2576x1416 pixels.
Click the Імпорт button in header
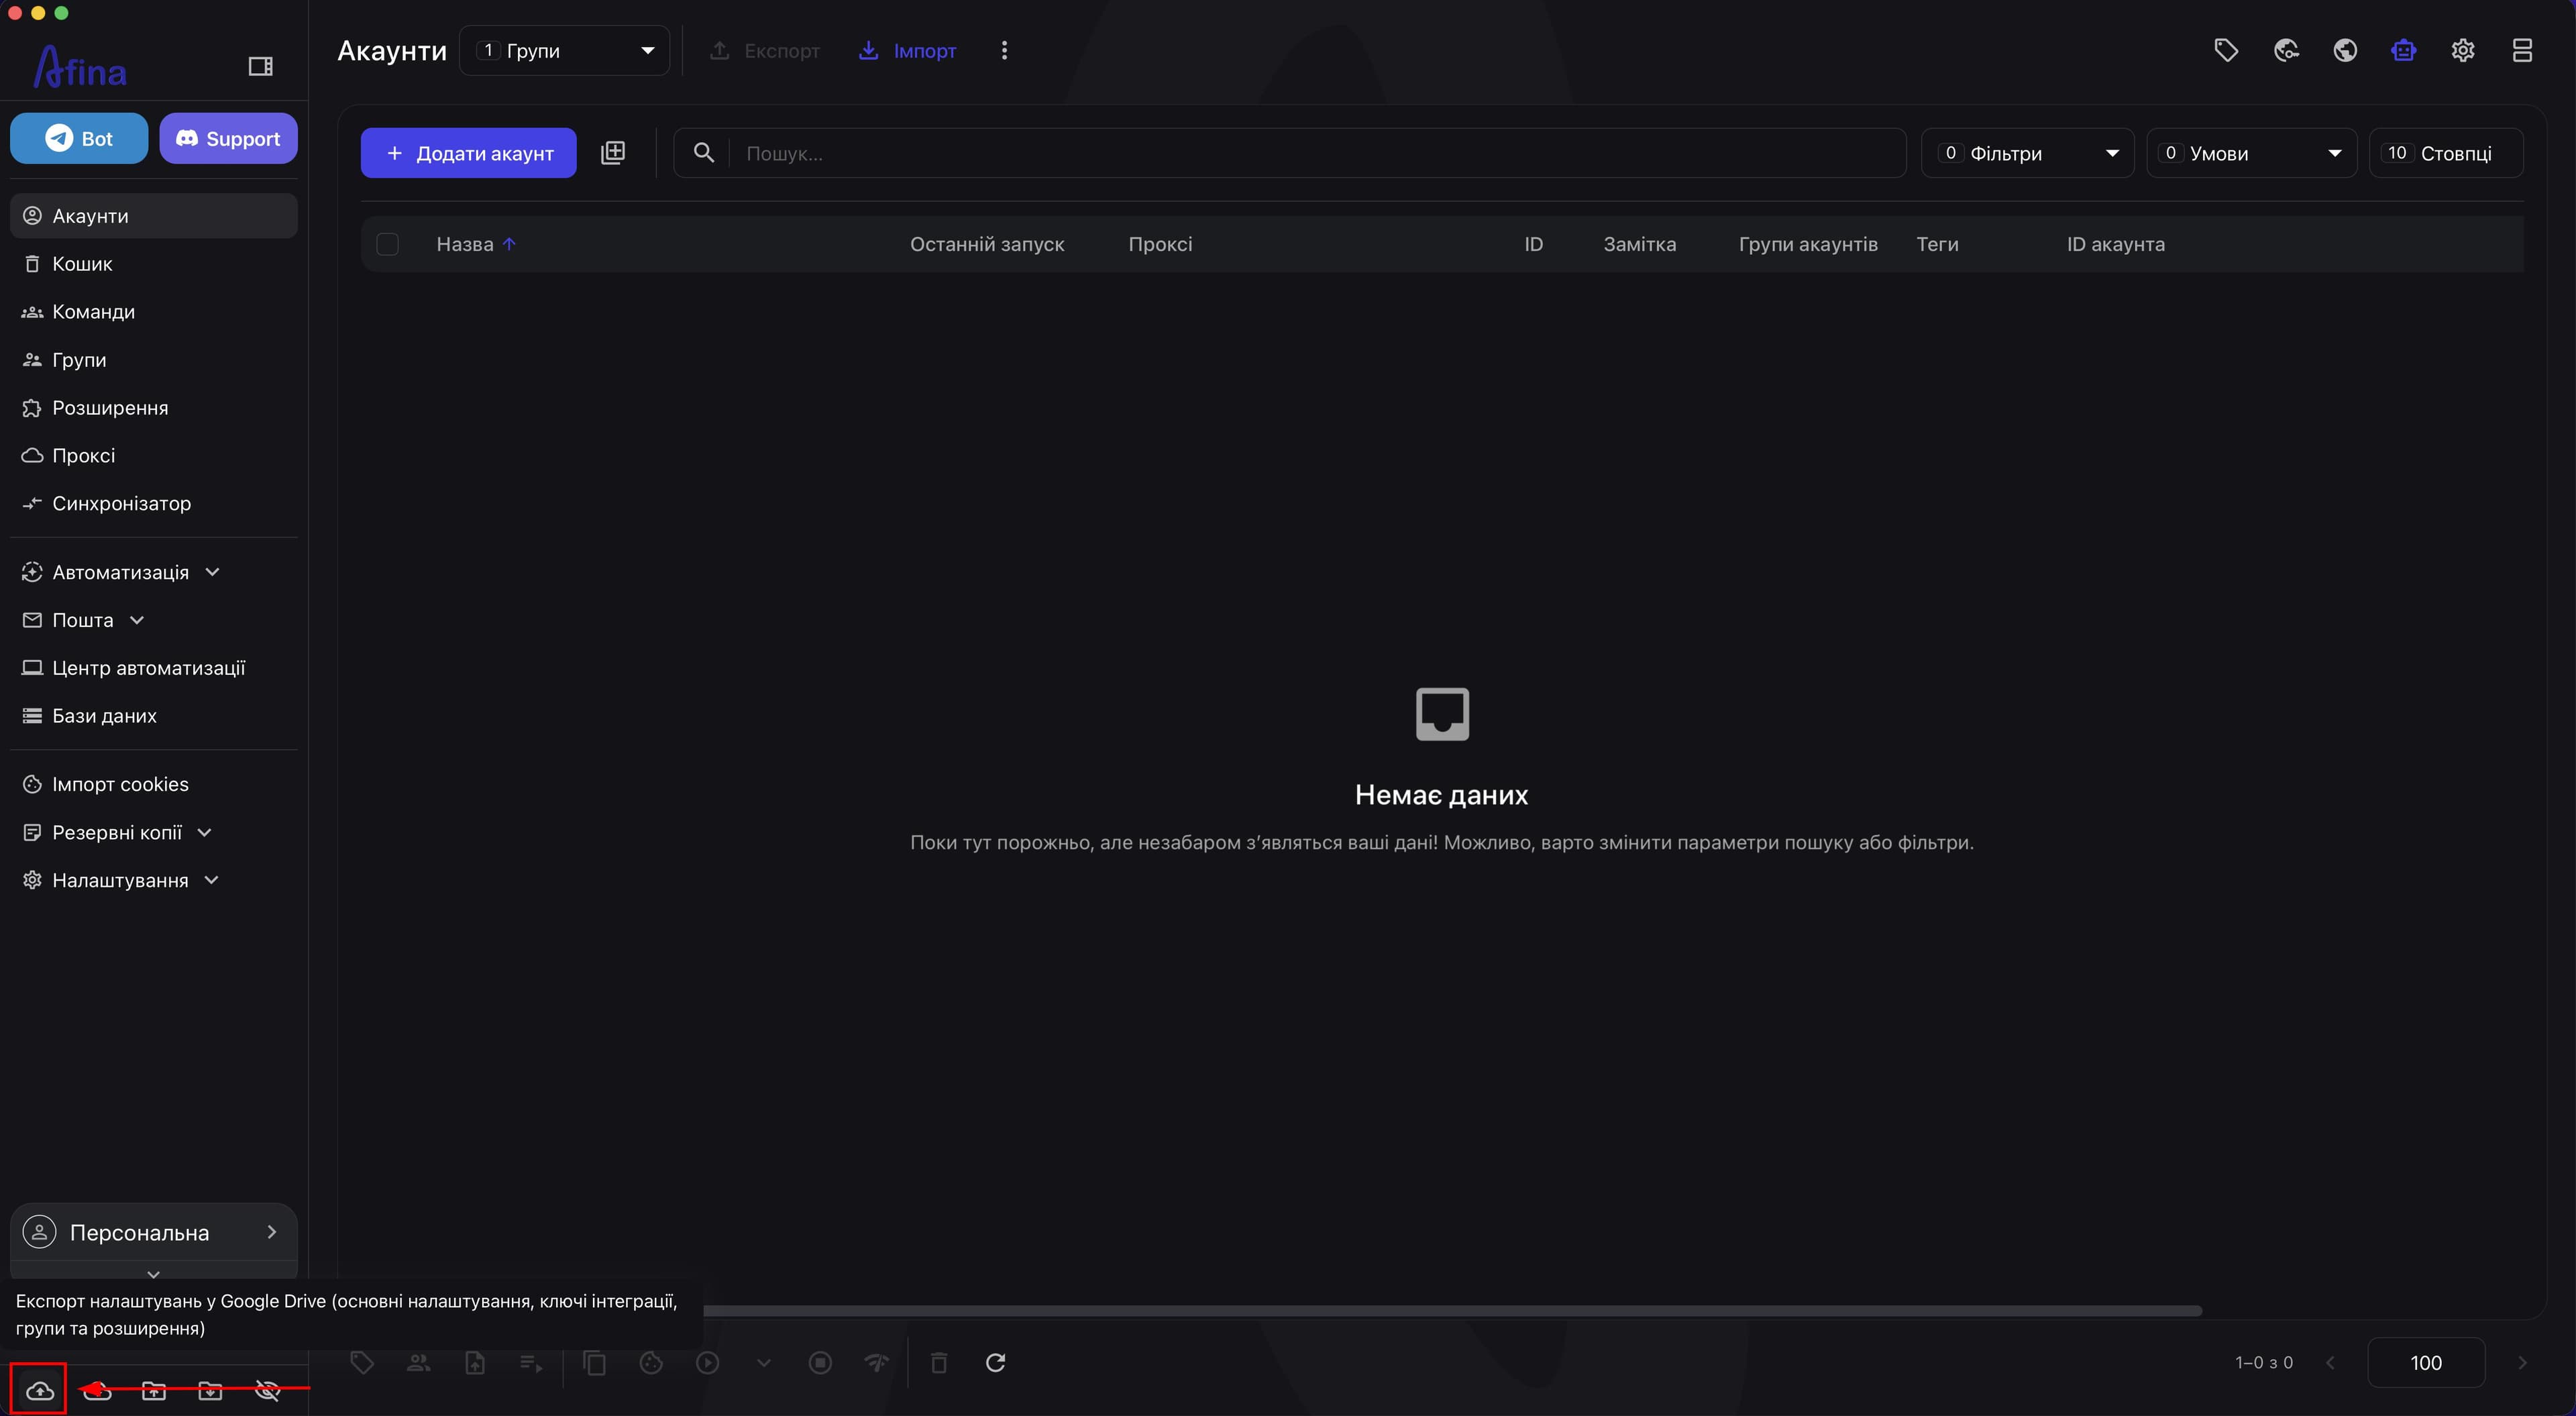908,50
